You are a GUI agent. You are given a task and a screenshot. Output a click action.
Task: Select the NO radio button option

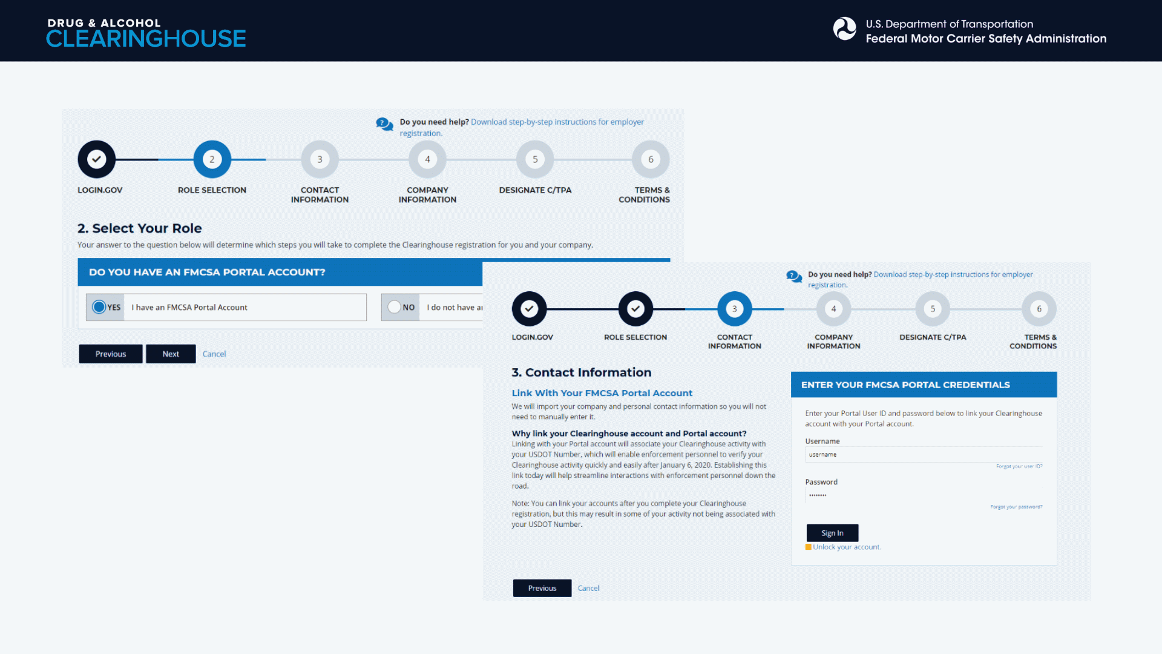pyautogui.click(x=395, y=307)
